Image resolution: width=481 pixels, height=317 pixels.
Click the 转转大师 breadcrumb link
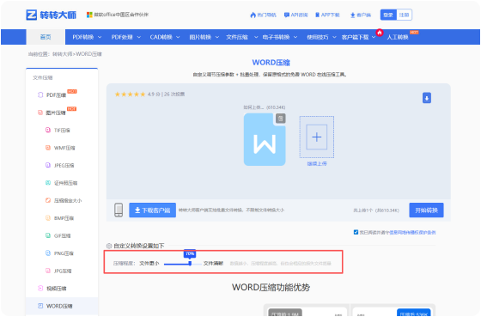coord(62,54)
